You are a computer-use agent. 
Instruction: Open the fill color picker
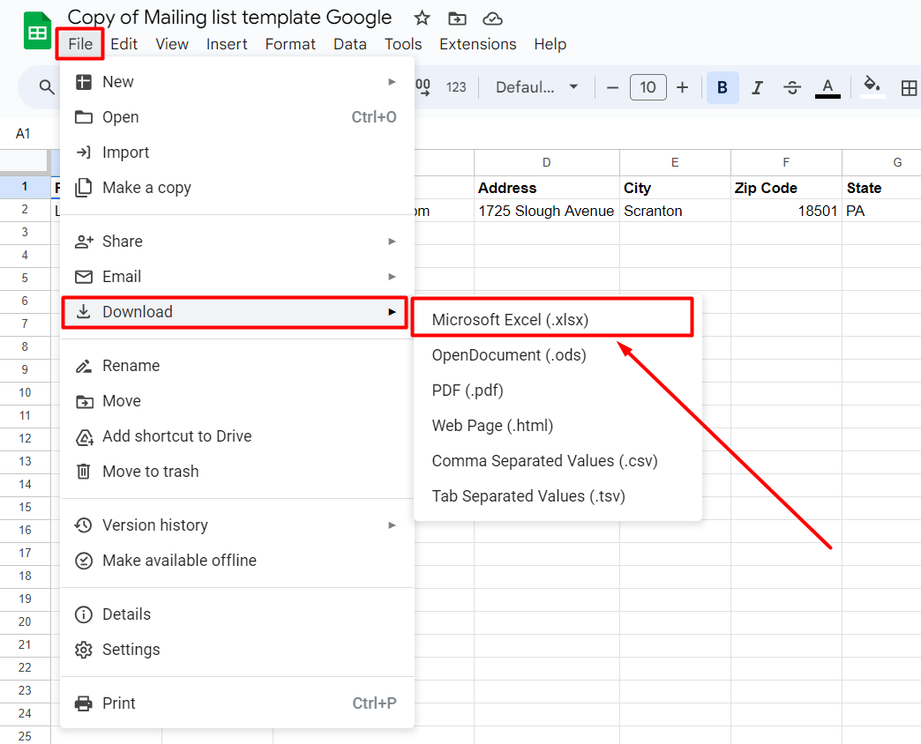click(872, 87)
